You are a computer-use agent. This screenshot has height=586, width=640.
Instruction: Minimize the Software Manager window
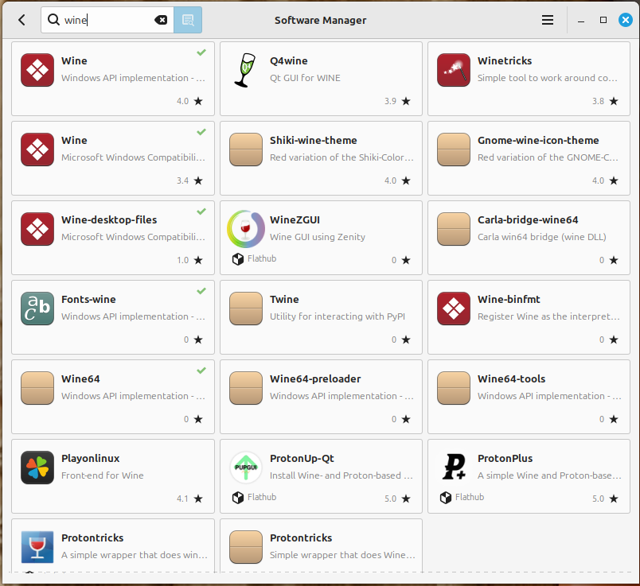click(581, 20)
